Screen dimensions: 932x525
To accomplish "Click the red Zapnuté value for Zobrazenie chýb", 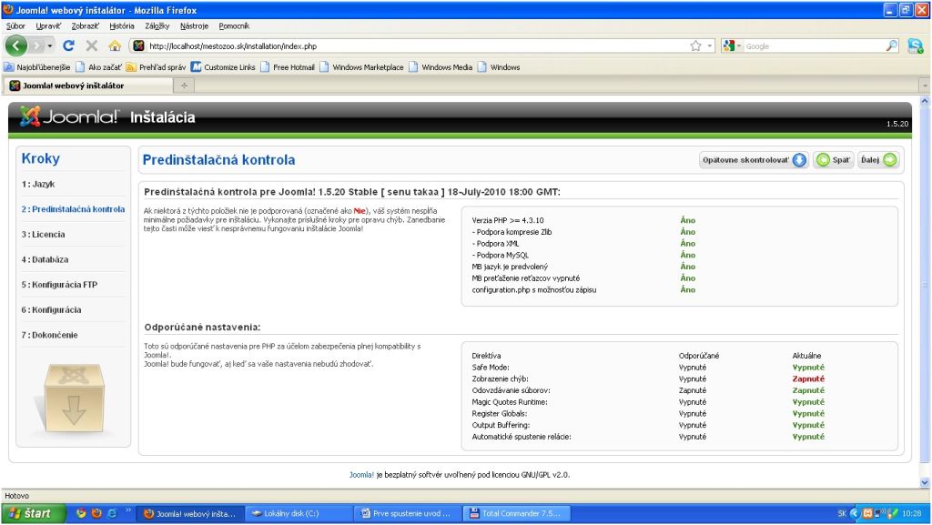I will tap(808, 379).
